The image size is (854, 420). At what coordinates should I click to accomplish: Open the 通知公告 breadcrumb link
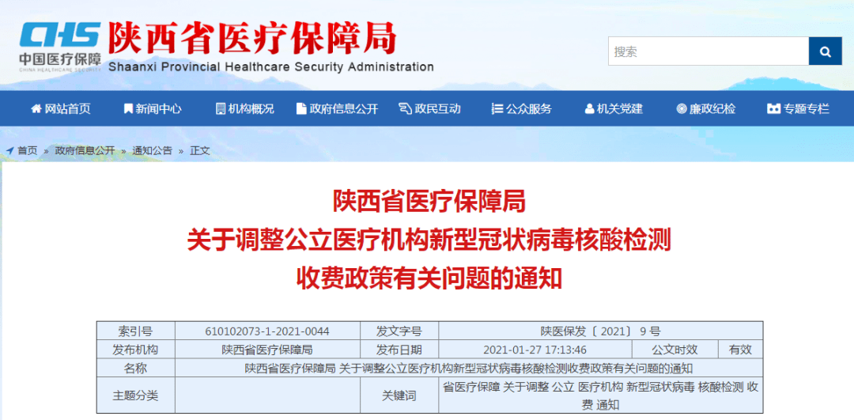152,151
